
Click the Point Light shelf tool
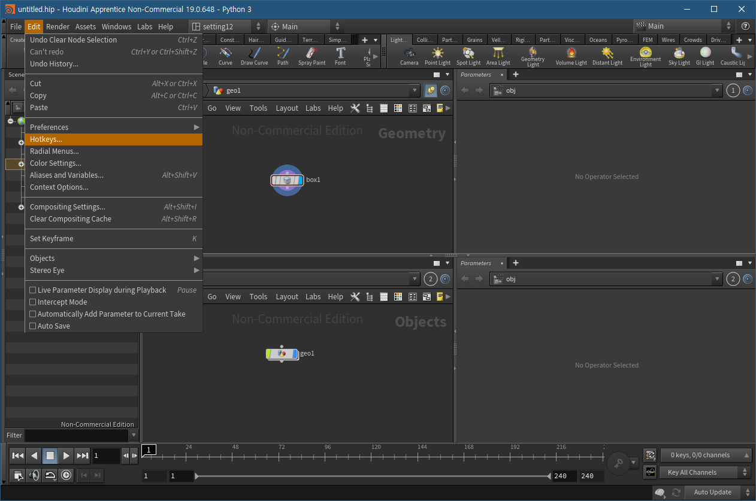437,56
